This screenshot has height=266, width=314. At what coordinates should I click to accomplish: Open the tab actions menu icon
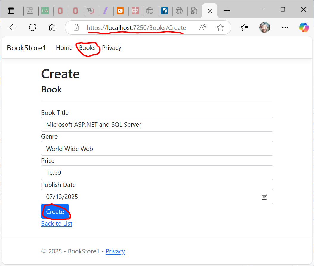[x=11, y=11]
